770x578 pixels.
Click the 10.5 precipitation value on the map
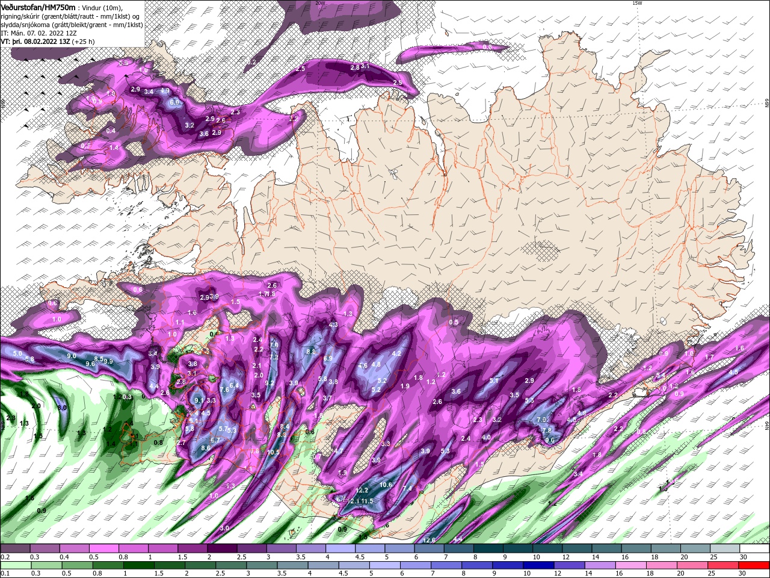coord(274,452)
